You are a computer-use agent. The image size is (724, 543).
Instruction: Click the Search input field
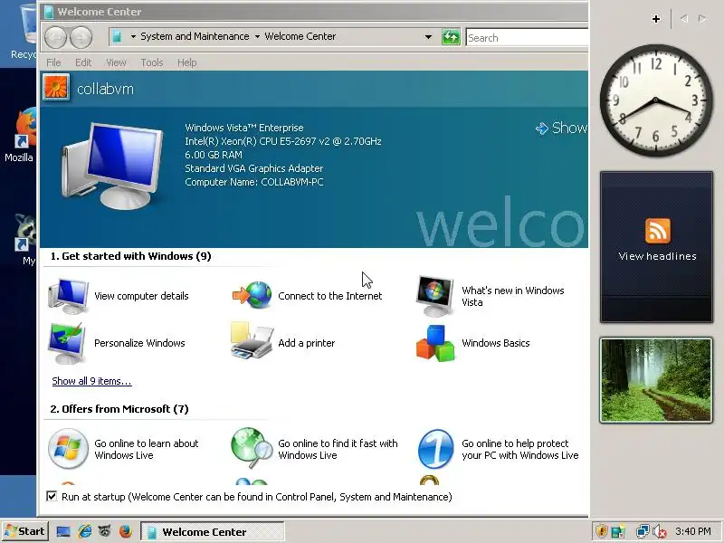pyautogui.click(x=527, y=37)
